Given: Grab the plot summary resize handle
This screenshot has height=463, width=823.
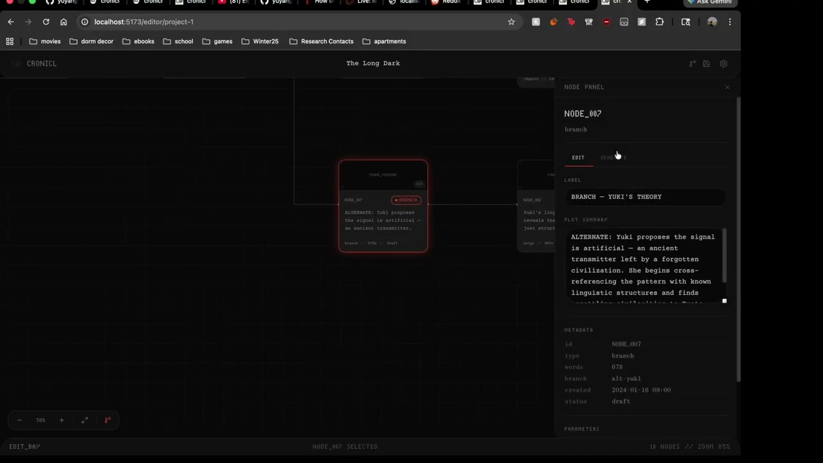Looking at the screenshot, I should [x=724, y=301].
